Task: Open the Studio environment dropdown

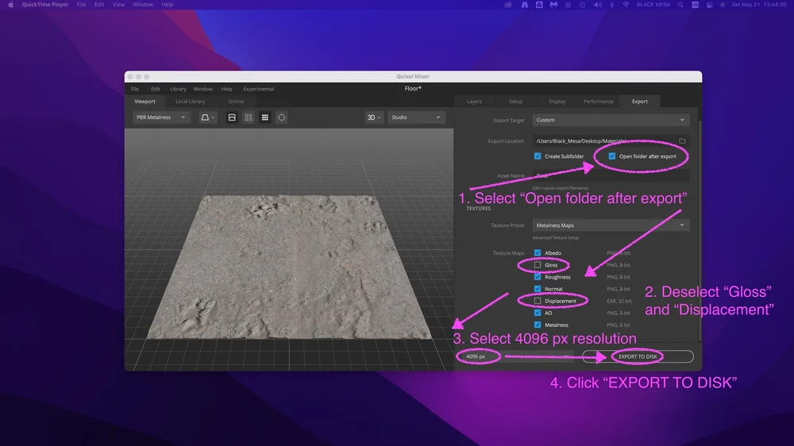Action: (x=416, y=117)
